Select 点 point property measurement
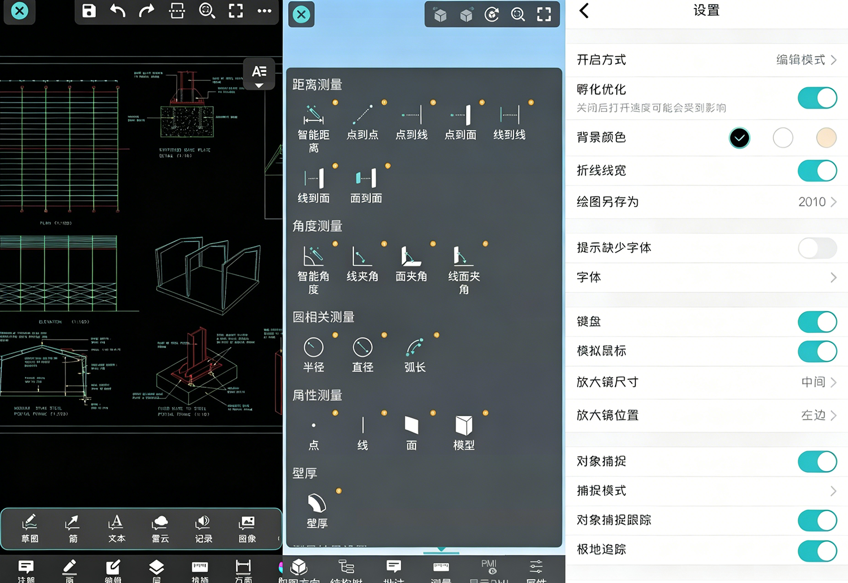Viewport: 848px width, 583px height. (x=314, y=433)
